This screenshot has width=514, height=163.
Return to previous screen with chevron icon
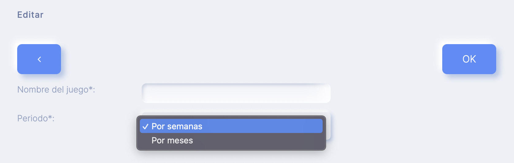pos(39,59)
